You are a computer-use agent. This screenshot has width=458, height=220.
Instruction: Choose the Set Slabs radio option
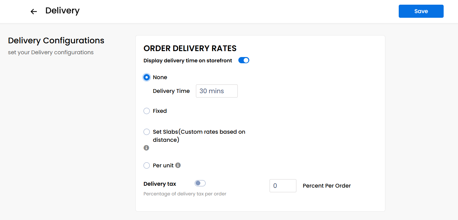[x=147, y=132]
